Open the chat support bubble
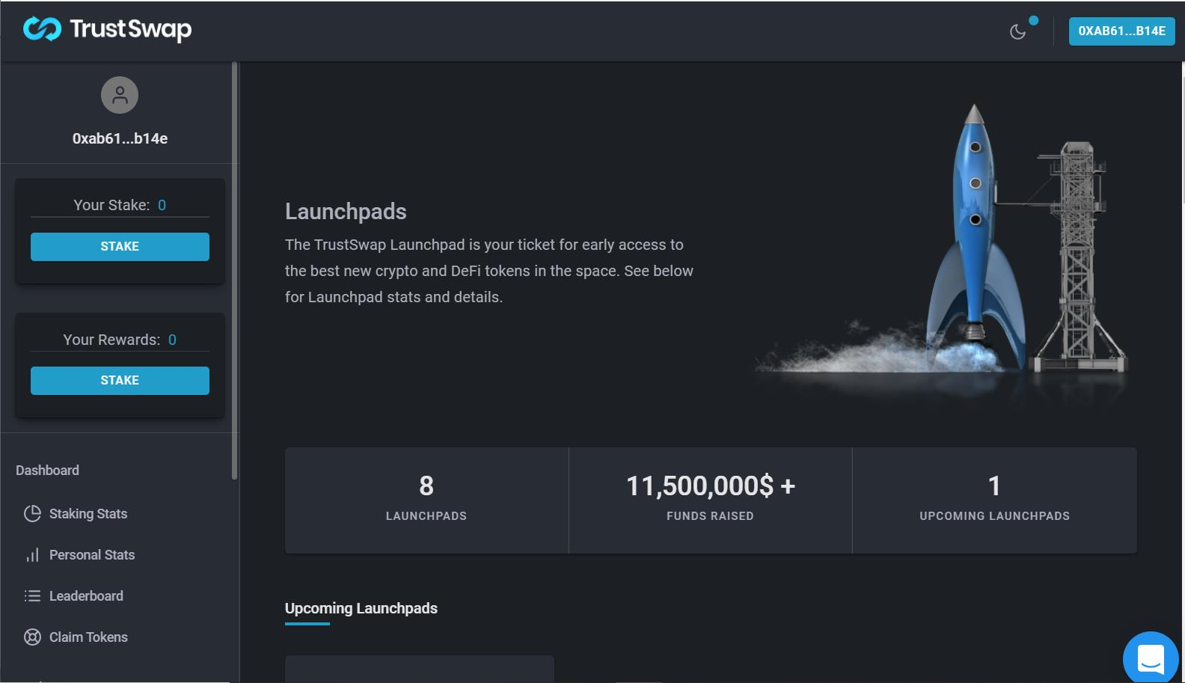 pyautogui.click(x=1151, y=659)
